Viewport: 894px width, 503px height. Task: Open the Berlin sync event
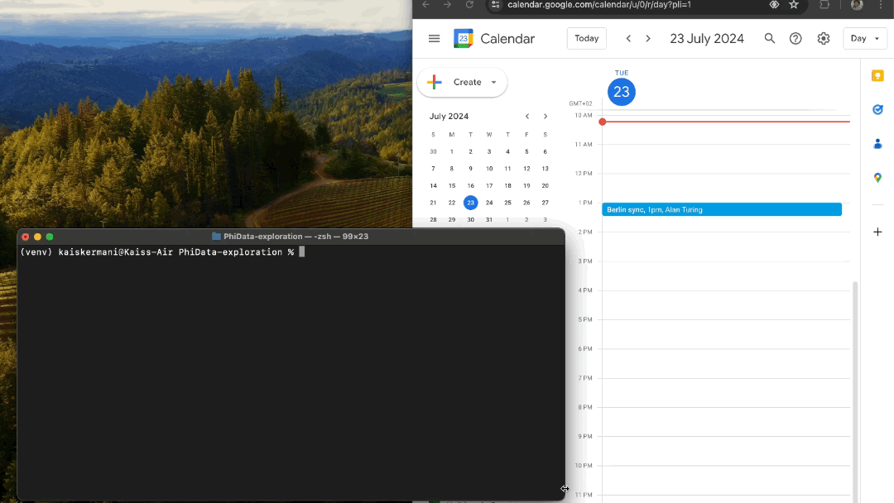pos(721,210)
